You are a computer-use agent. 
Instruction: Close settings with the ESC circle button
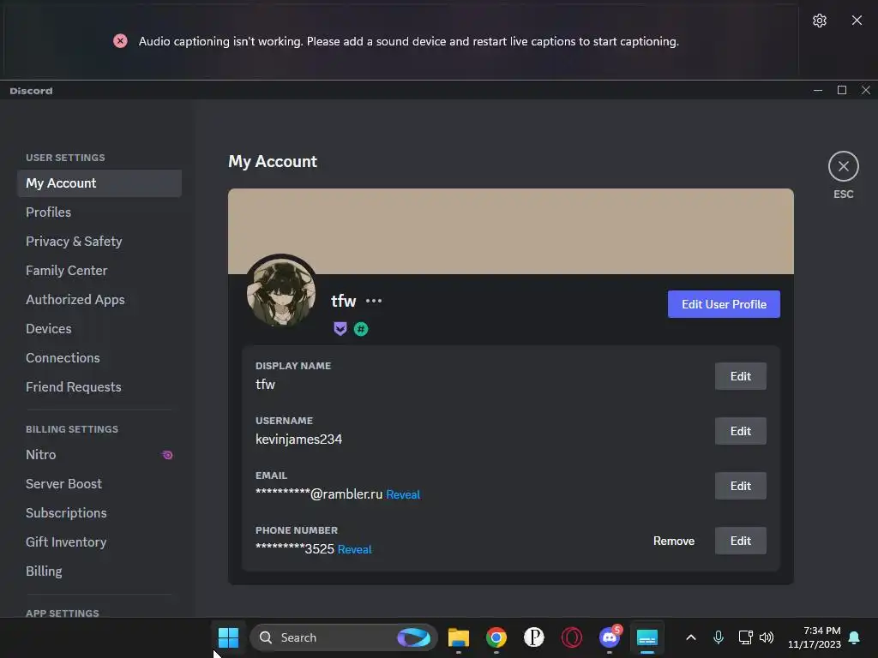coord(844,166)
